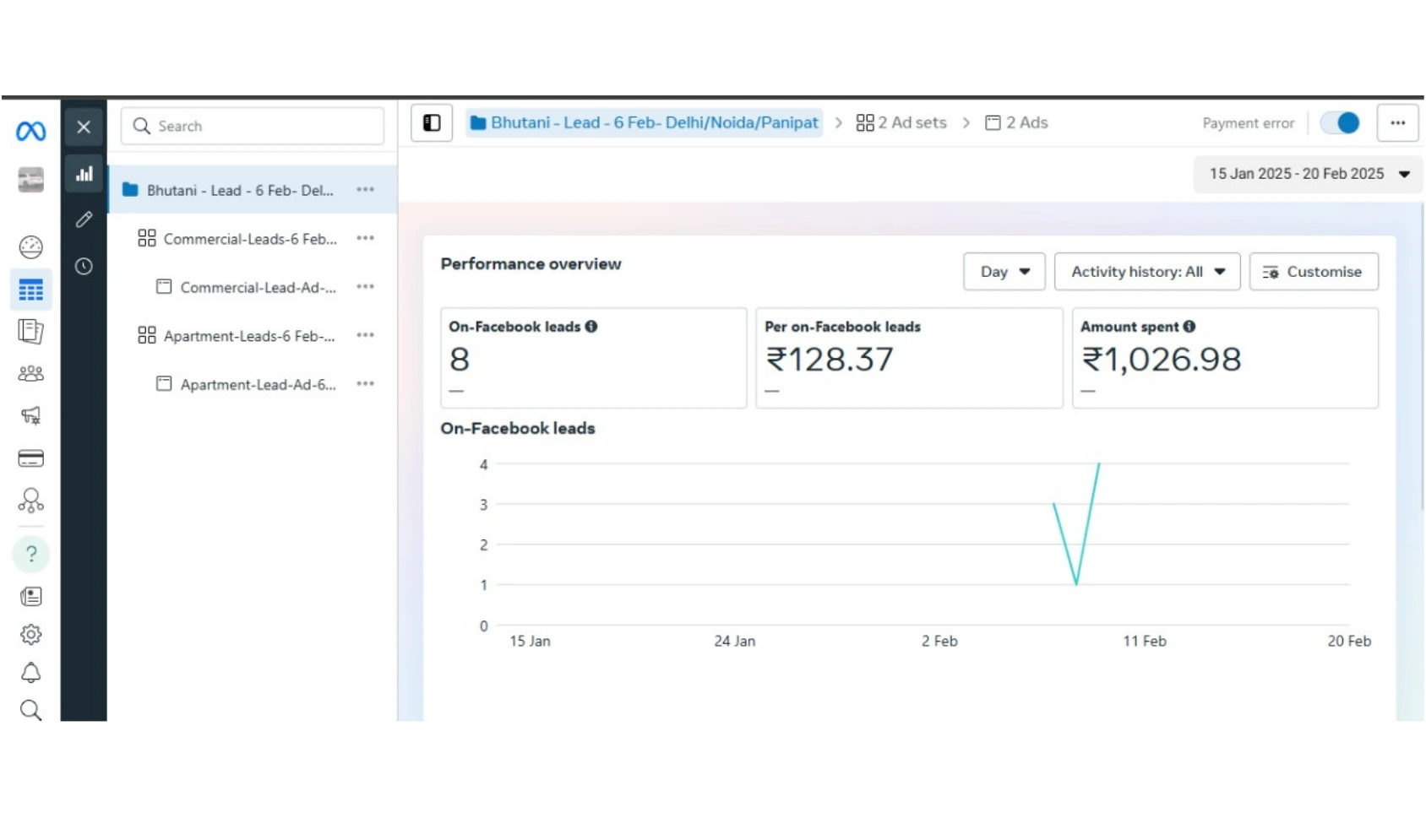Viewport: 1426px width, 818px height.
Task: Open more options for Apartment-Leads ad set
Action: click(x=365, y=336)
